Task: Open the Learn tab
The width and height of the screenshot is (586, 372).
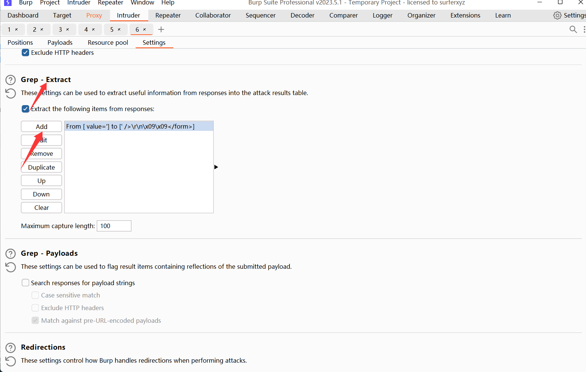Action: point(503,15)
